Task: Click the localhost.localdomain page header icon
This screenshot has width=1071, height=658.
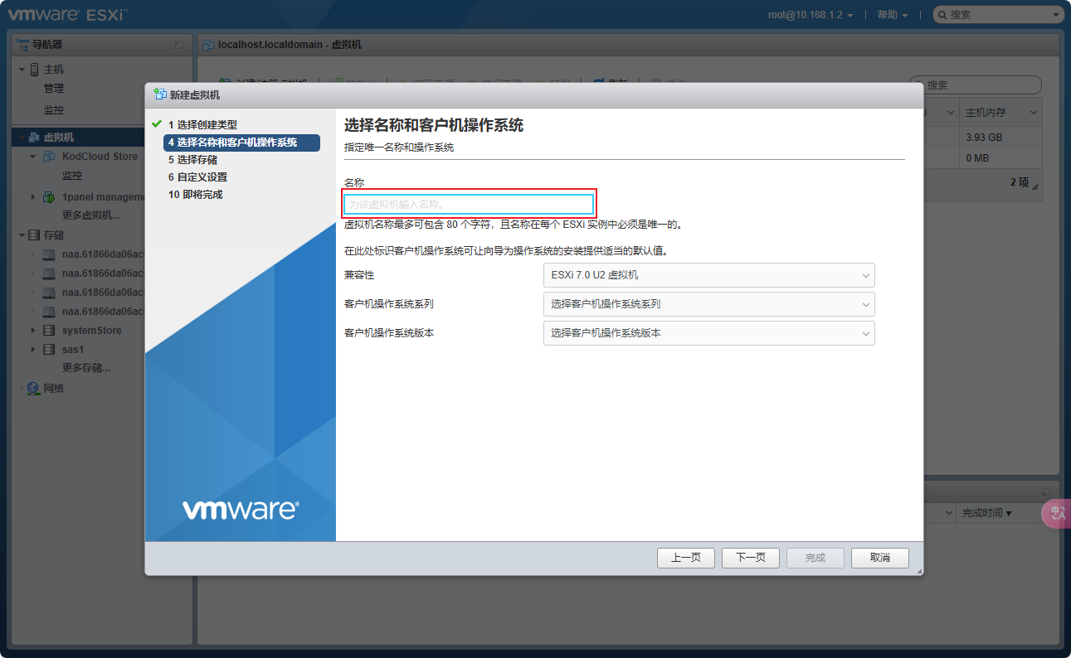Action: [207, 45]
